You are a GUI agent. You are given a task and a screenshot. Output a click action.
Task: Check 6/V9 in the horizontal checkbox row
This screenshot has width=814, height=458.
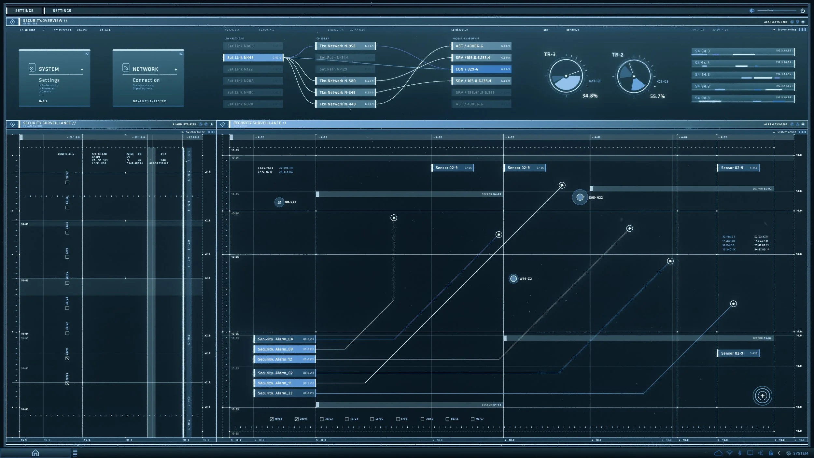point(398,419)
